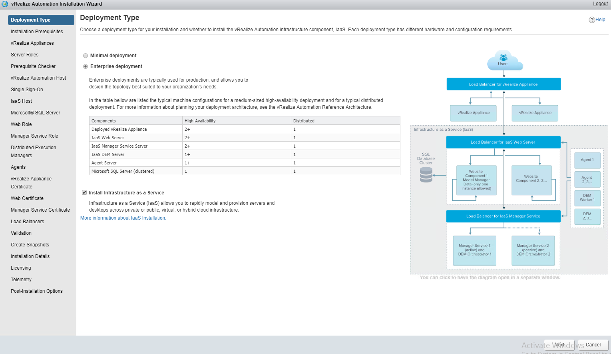Image resolution: width=611 pixels, height=354 pixels.
Task: Toggle Install Infrastructure as a Service checkbox
Action: pyautogui.click(x=84, y=192)
